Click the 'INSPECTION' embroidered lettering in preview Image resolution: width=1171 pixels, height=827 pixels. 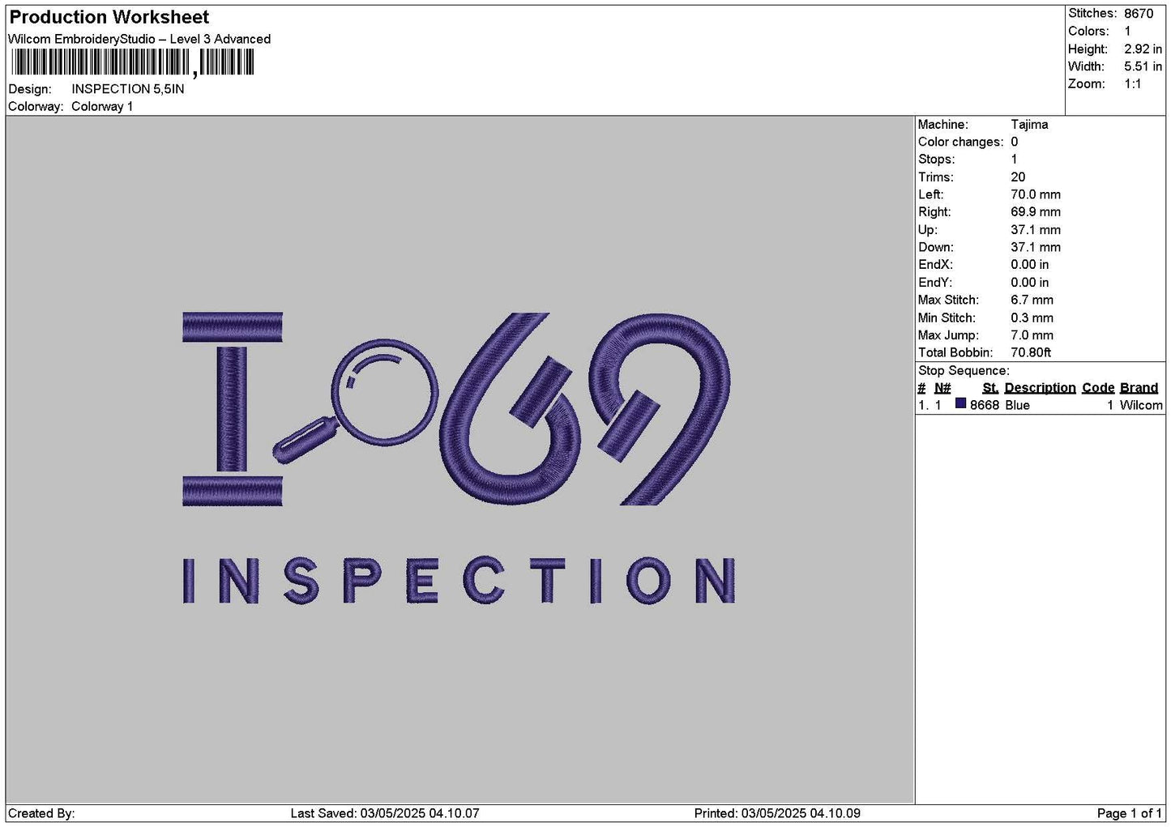pyautogui.click(x=459, y=581)
